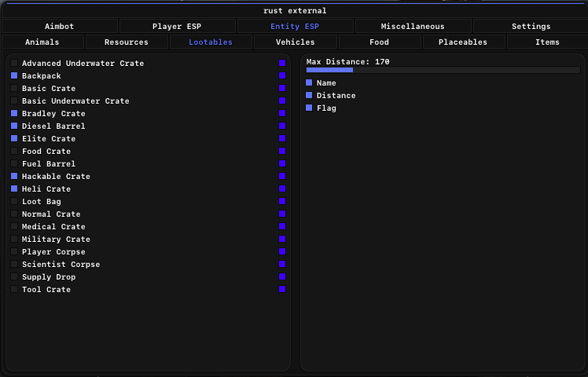Enable the Player Corpse checkbox
588x377 pixels.
(x=14, y=251)
